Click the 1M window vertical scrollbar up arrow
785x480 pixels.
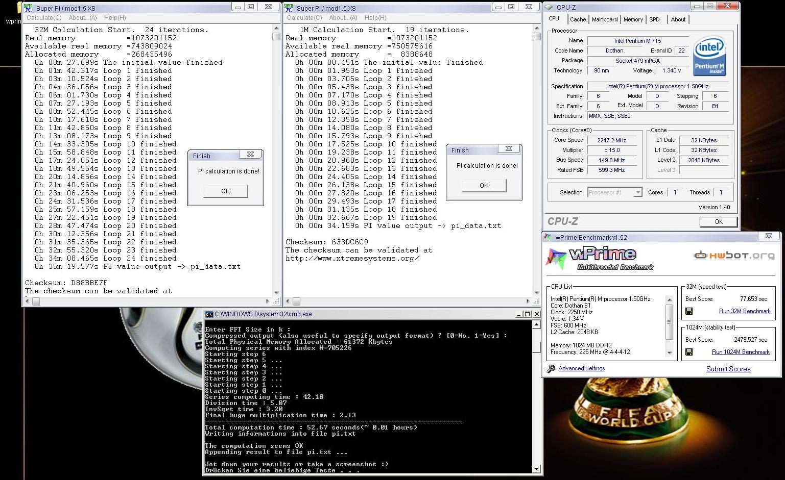(x=537, y=29)
